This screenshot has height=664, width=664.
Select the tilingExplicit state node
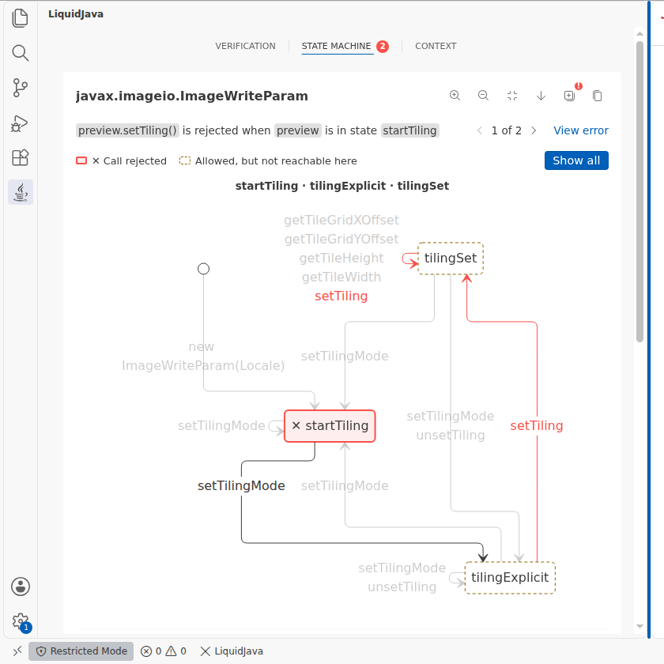click(x=510, y=578)
